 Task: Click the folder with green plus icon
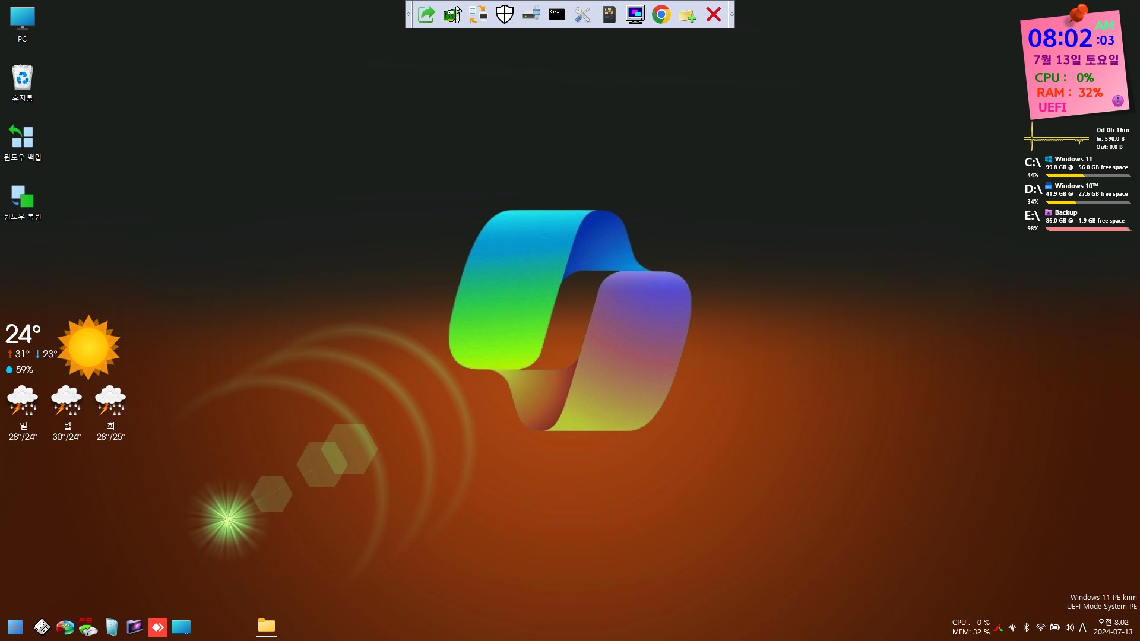688,14
